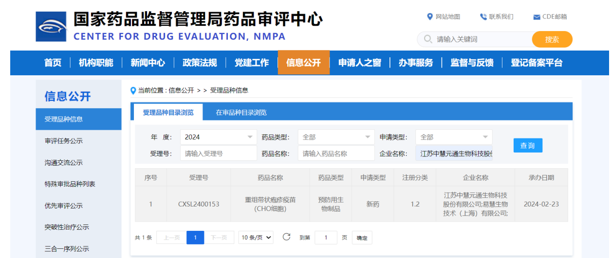Open 特殊审批品种列表 in sidebar

pos(78,184)
